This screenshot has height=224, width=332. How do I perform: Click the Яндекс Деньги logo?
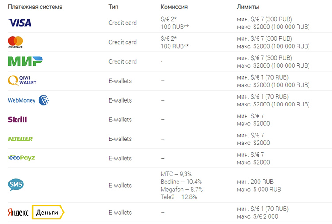point(36,213)
